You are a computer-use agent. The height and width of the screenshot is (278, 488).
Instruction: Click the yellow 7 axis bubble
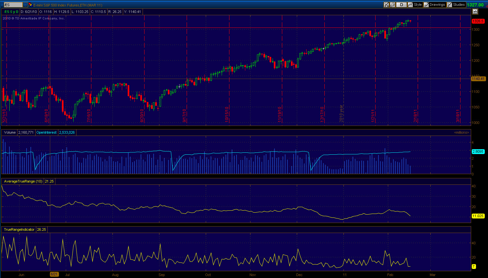point(474,266)
